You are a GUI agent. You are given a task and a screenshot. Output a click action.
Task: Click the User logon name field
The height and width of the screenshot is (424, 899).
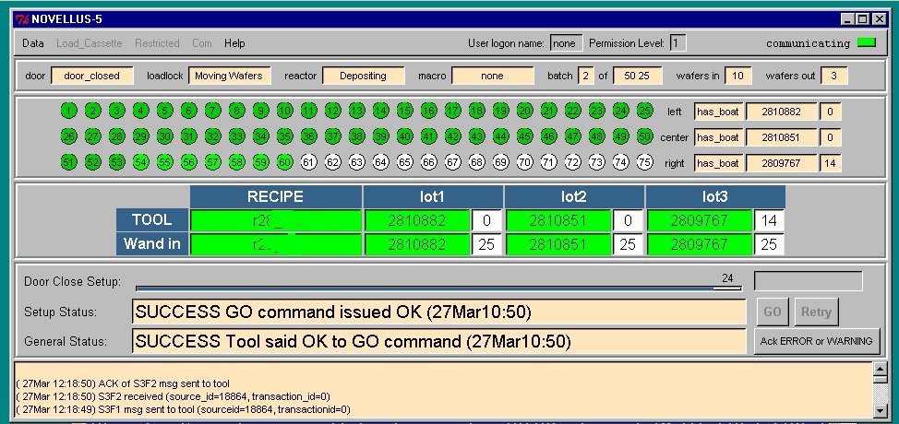566,43
